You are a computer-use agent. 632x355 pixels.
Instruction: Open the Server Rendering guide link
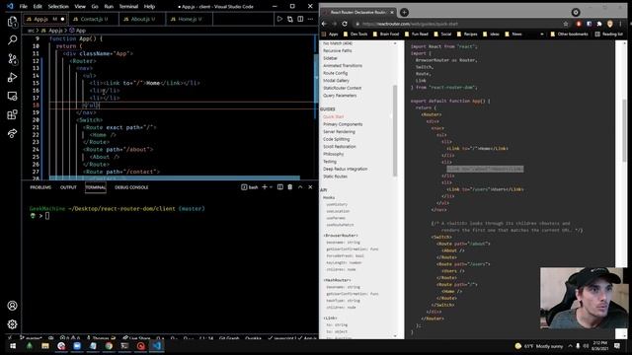[x=339, y=131]
